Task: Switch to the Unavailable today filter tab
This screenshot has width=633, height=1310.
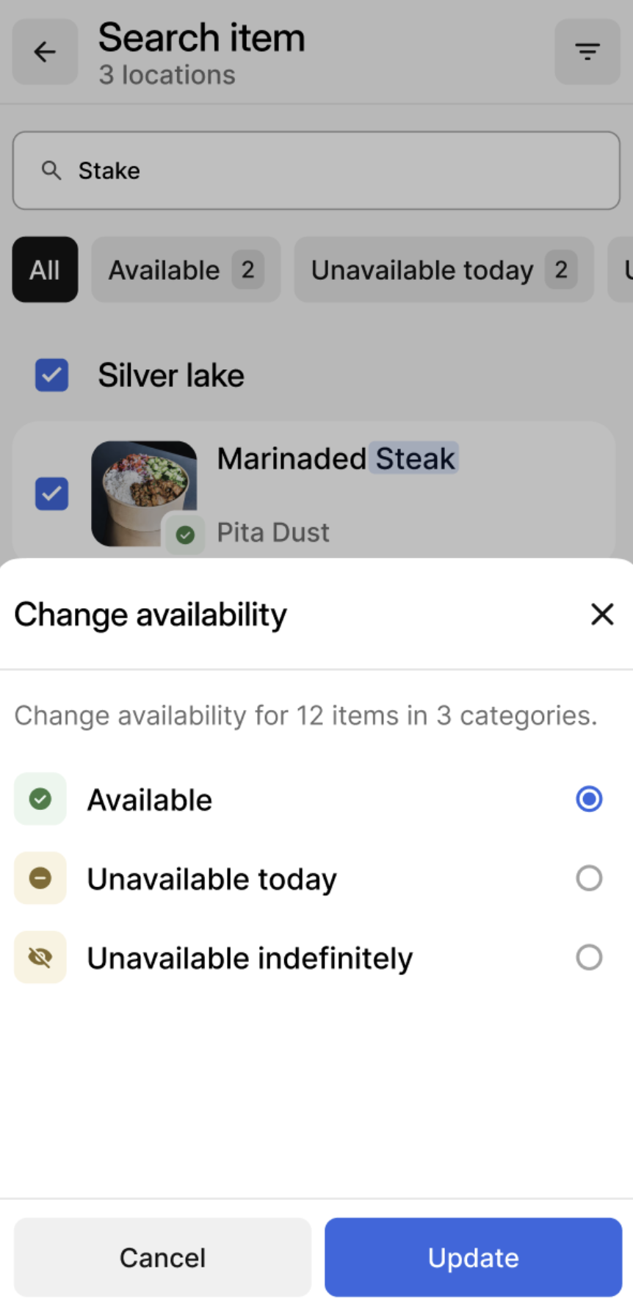Action: coord(444,270)
